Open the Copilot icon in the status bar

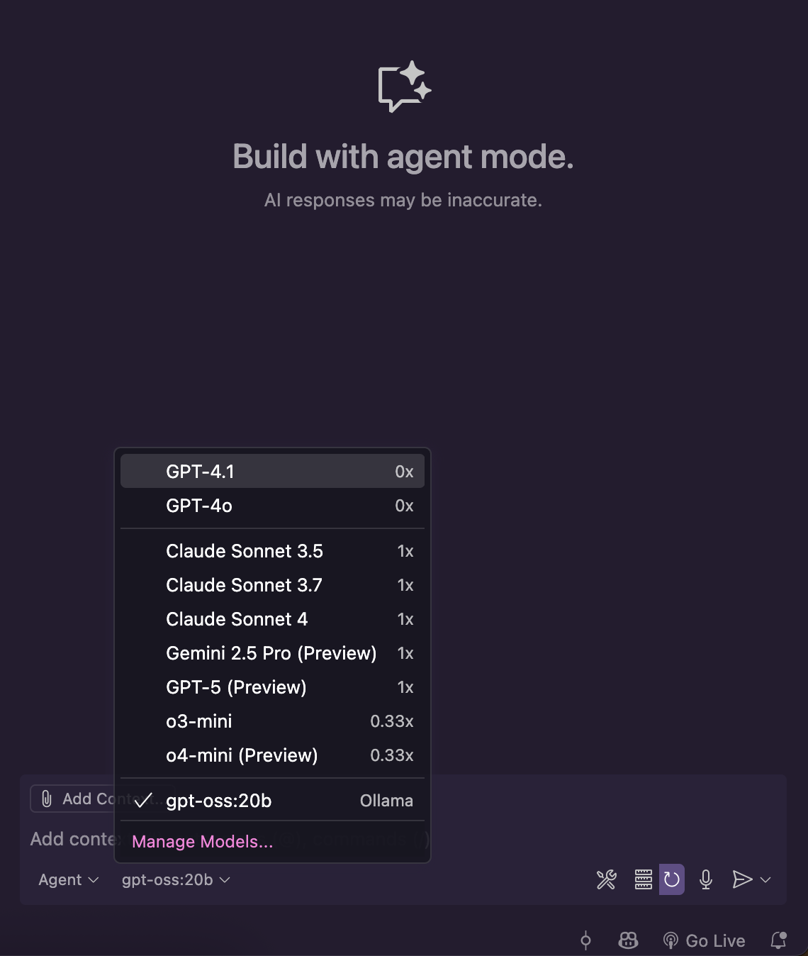628,940
